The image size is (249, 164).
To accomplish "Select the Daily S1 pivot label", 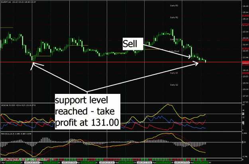I will (174, 73).
